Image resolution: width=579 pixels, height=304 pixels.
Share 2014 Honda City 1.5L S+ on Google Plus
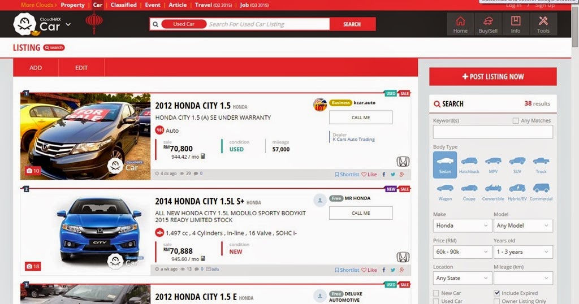point(402,270)
